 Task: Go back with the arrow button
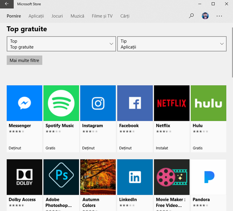[7, 4]
